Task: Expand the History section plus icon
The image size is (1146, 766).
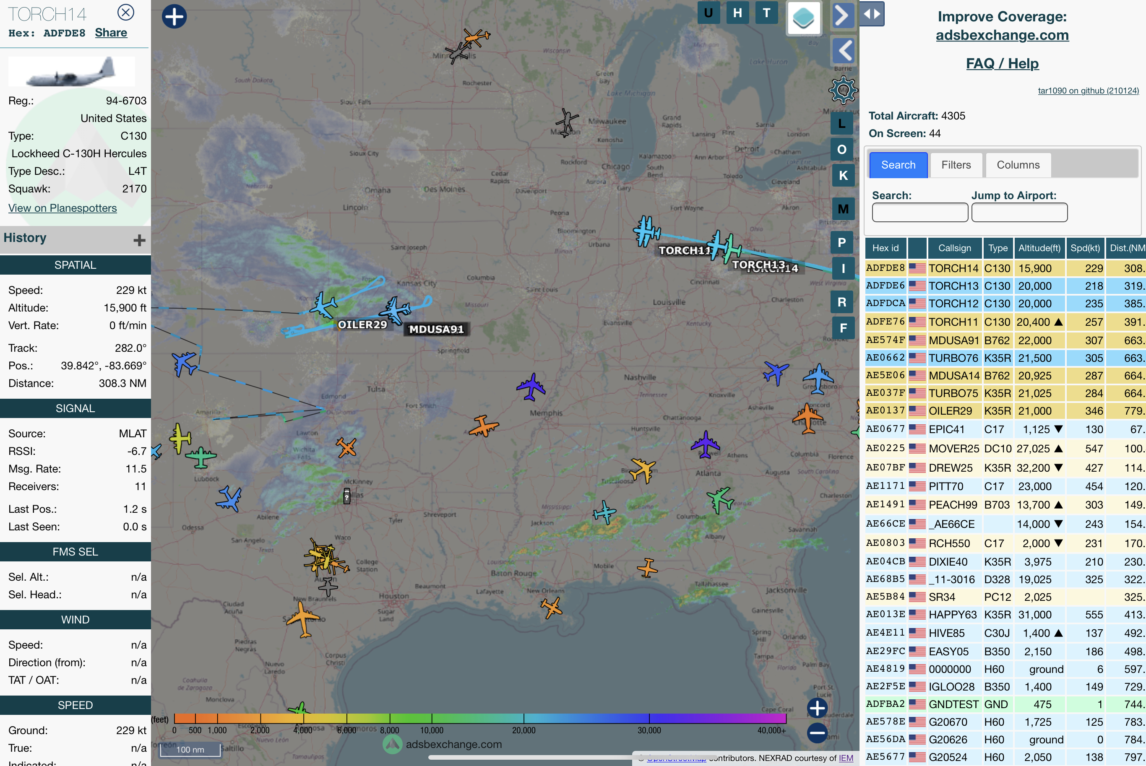Action: tap(139, 240)
